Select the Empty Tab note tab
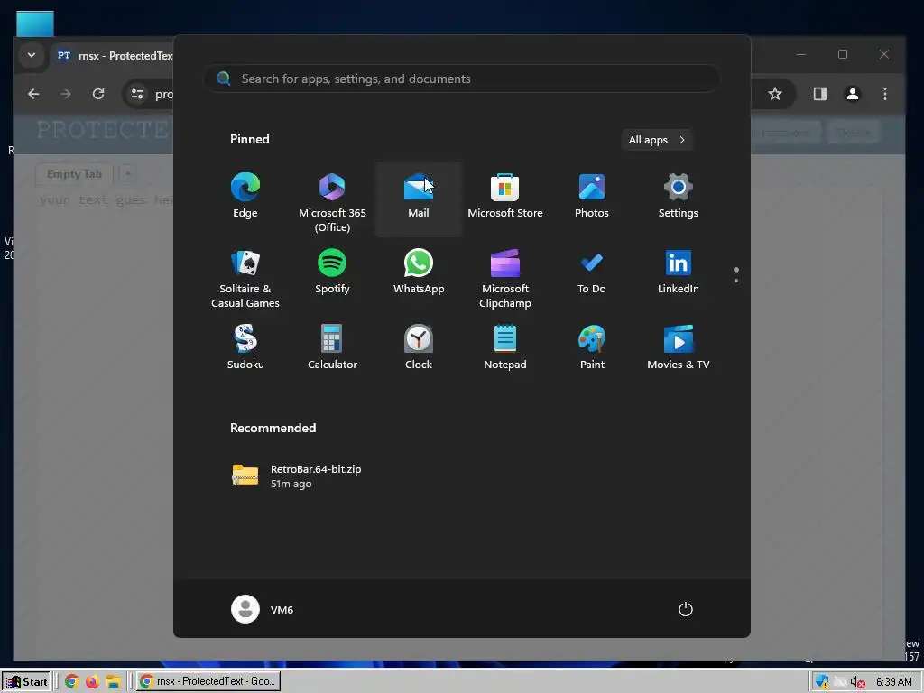This screenshot has width=924, height=693. [74, 174]
